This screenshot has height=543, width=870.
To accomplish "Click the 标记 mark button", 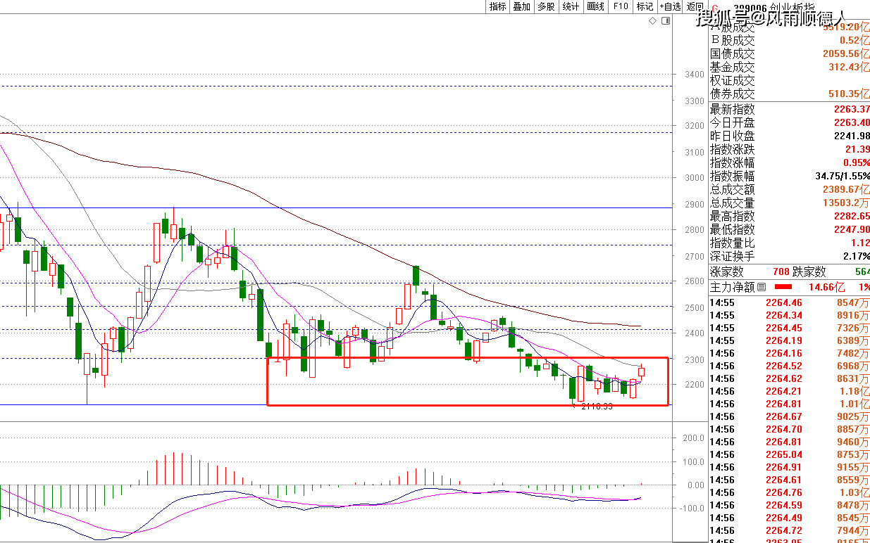I will click(645, 6).
